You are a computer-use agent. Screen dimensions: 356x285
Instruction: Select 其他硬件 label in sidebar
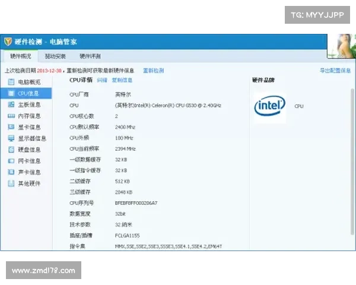tap(29, 183)
